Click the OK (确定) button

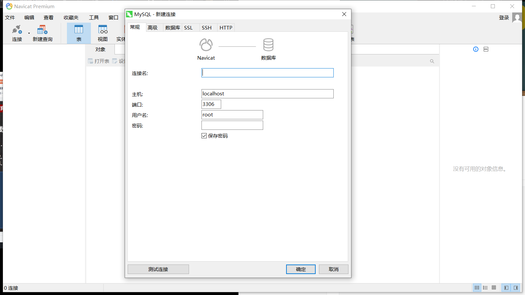coord(301,269)
